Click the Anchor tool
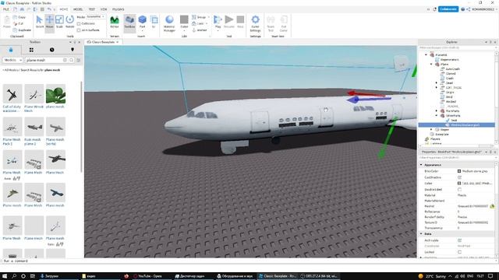This screenshot has height=280, width=499. (200, 30)
